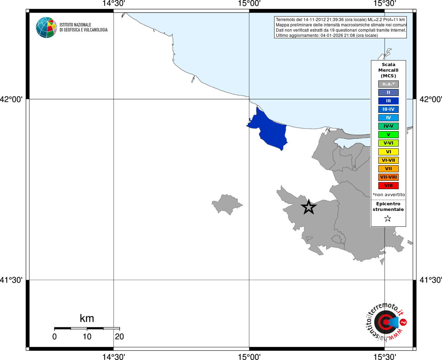Click the right 41°30' latitude label
Image resolution: width=442 pixels, height=360 pixels.
[x=431, y=280]
